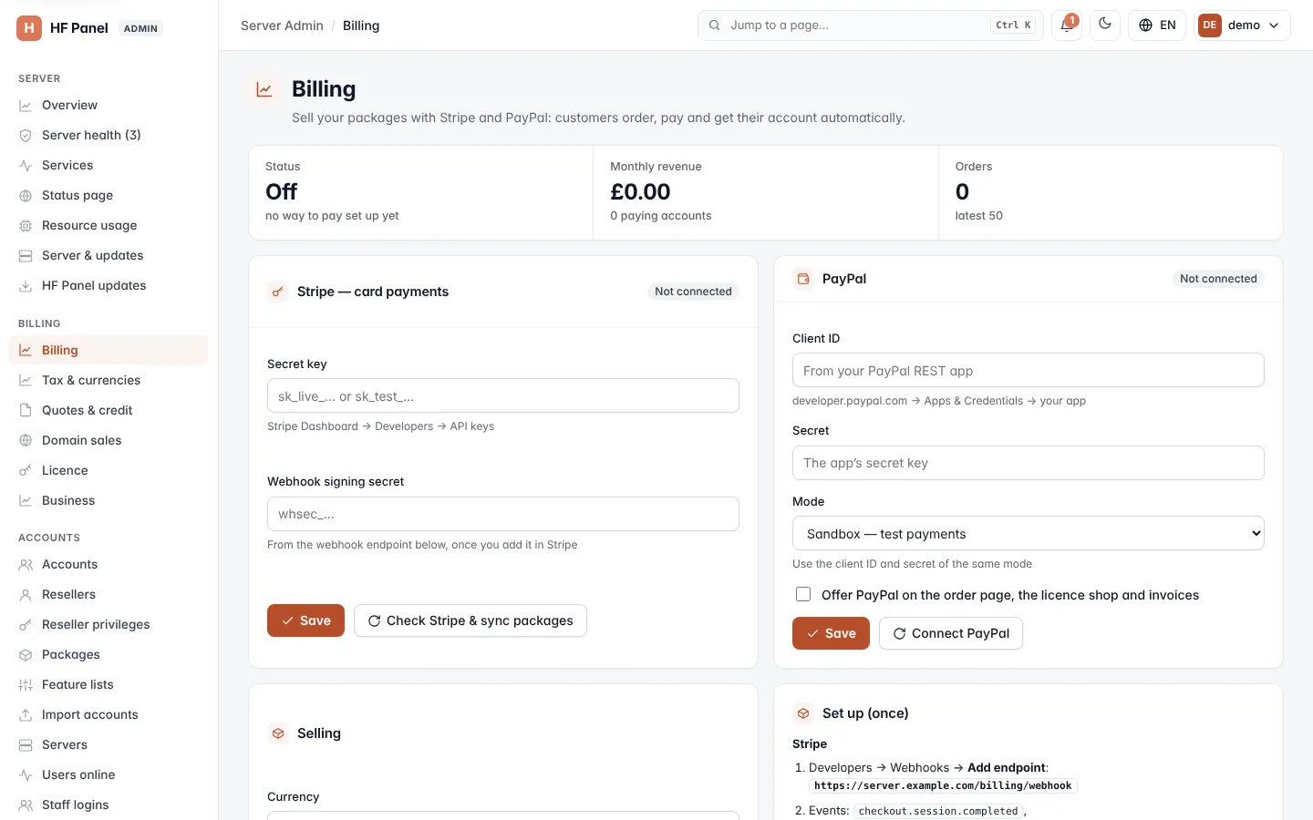The image size is (1313, 820).
Task: Click the Resource usage camera icon
Action: coord(26,226)
